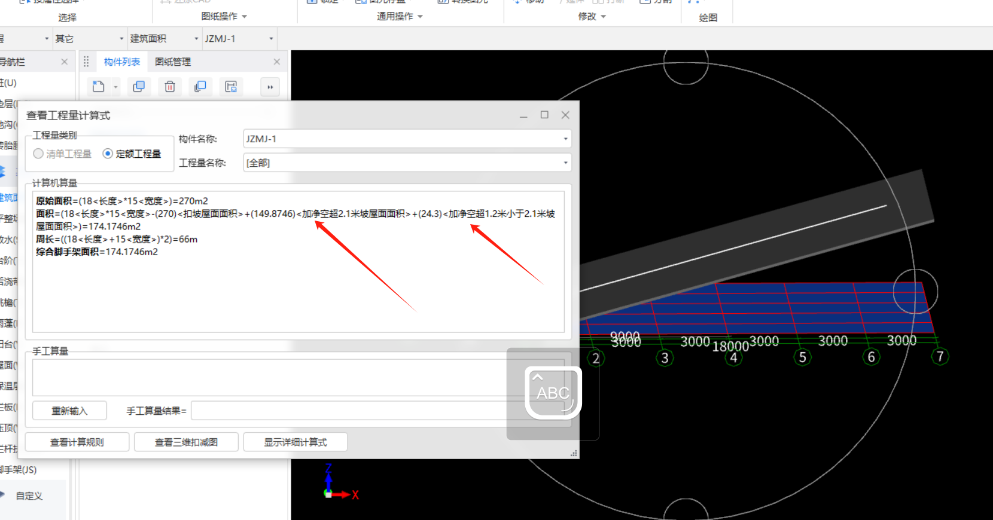Screen dimensions: 993x520
Task: Click the 手工算量结果 result field
Action: click(x=377, y=411)
